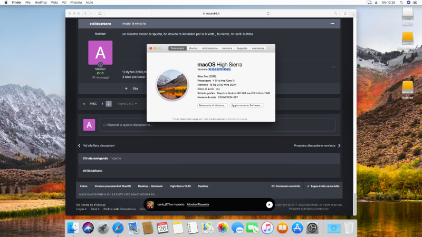Viewport: 422px width, 237px height.
Task: Open the File menu
Action: [x=28, y=3]
